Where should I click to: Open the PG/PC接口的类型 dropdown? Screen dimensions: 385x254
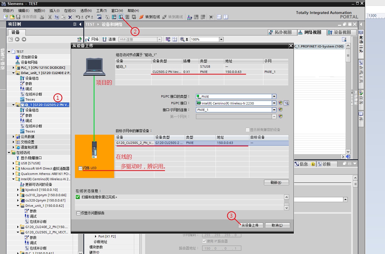click(274, 96)
